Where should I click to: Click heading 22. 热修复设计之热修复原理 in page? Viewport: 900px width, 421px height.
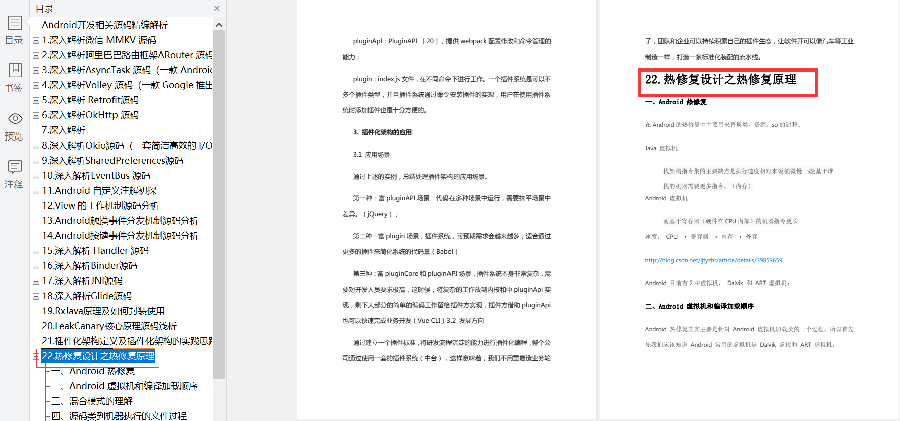pos(721,80)
